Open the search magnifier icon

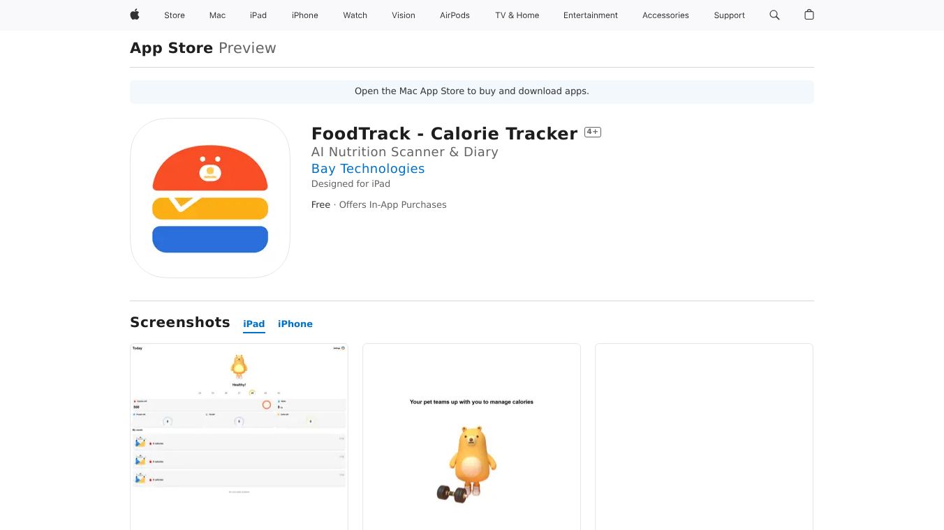774,15
